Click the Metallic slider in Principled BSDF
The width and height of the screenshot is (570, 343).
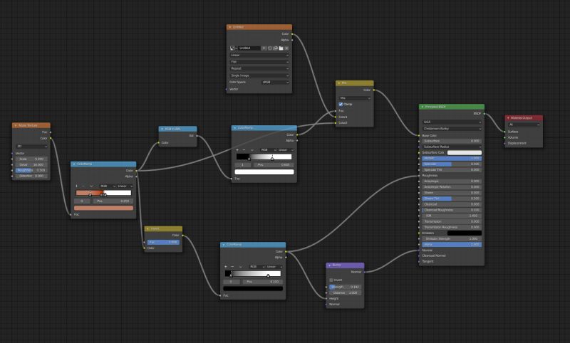pyautogui.click(x=452, y=158)
